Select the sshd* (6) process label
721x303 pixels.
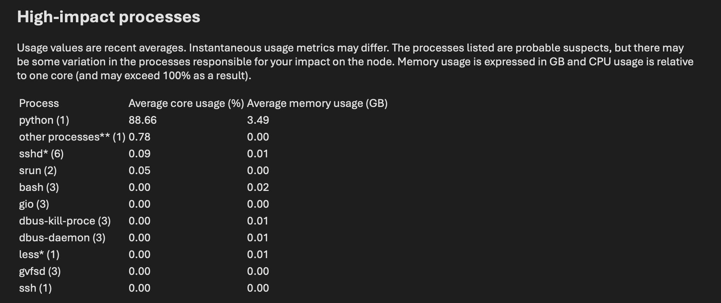click(x=41, y=154)
